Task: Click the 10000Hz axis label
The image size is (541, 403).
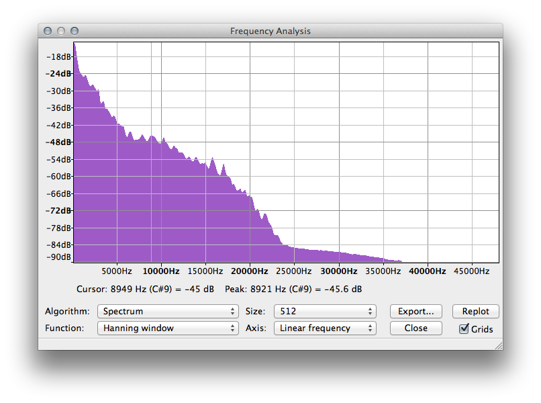Action: pos(161,271)
